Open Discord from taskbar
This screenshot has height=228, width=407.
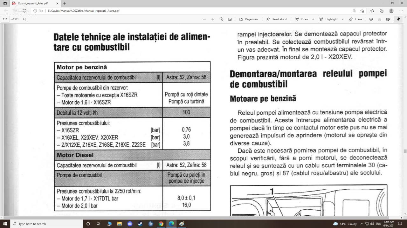tap(130, 224)
